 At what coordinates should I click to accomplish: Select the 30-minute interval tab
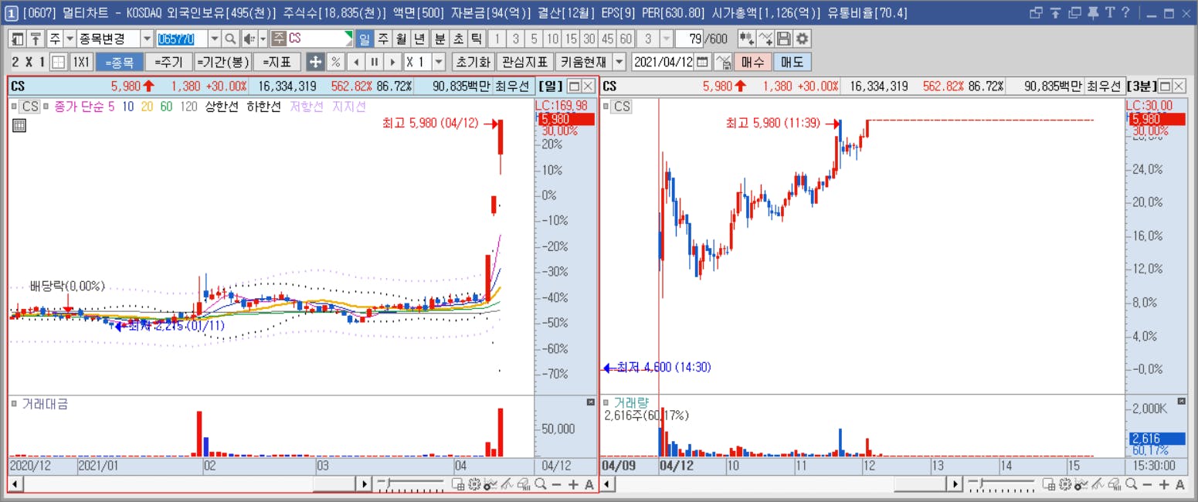tap(589, 39)
